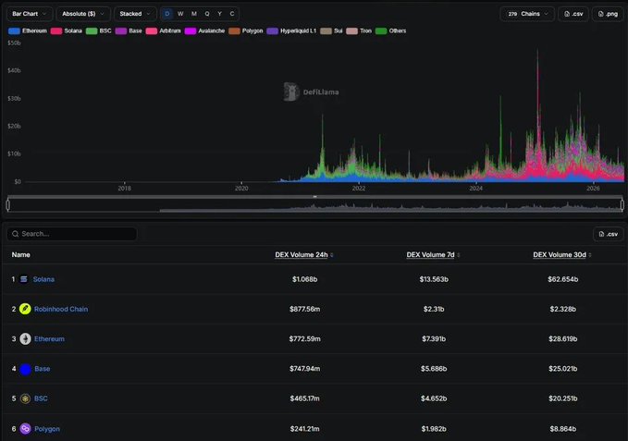Click the DEX Volume 24h header
Viewport: 628px width, 441px height.
click(302, 255)
